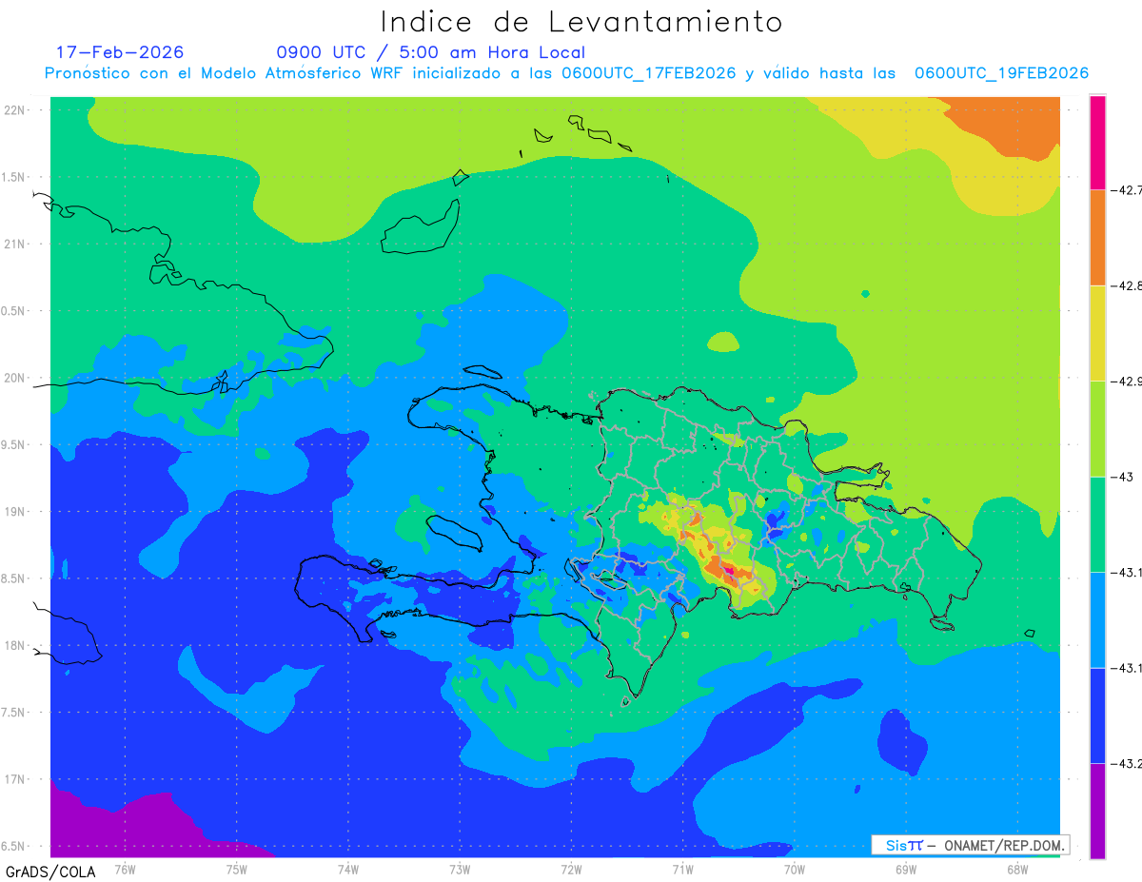Click the date "17-Feb-2026"
This screenshot has height=882, width=1142.
point(120,52)
